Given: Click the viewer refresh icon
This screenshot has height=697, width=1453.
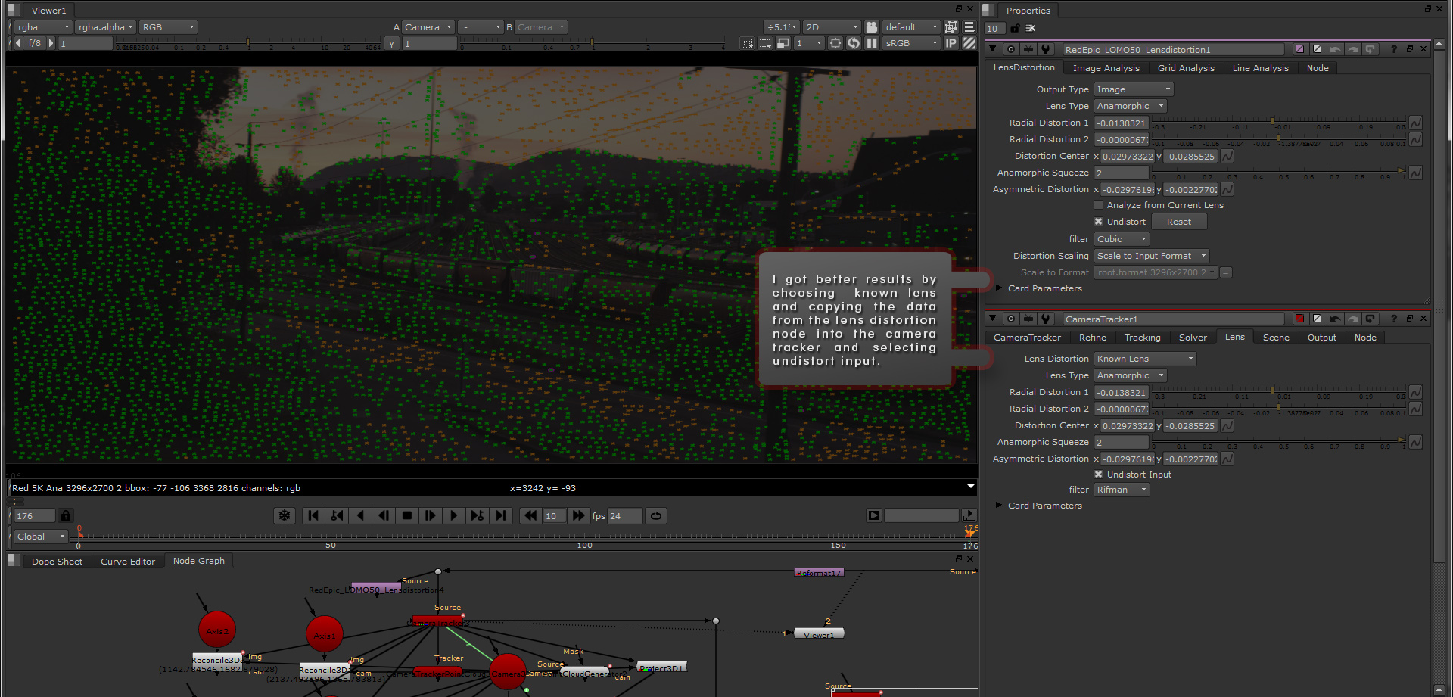Looking at the screenshot, I should click(853, 43).
